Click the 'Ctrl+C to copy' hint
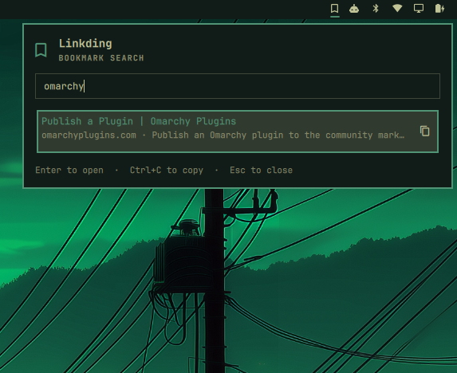 click(167, 170)
